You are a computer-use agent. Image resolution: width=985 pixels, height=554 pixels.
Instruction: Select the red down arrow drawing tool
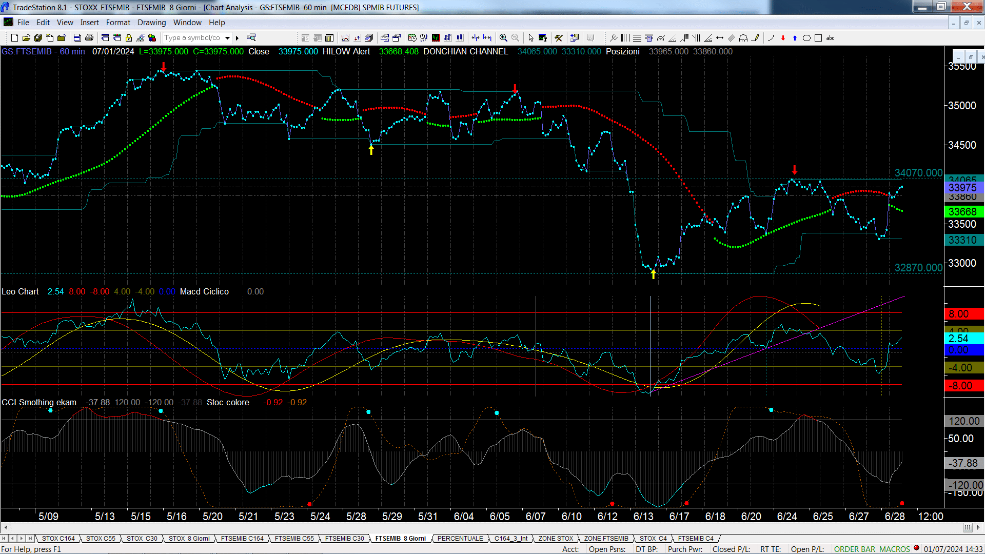point(783,37)
